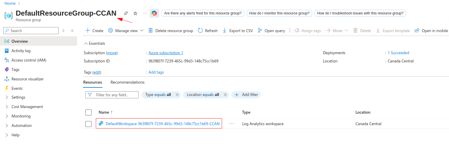Viewport: 449px width, 149px height.
Task: Switch to the Recommendations tab
Action: click(127, 82)
